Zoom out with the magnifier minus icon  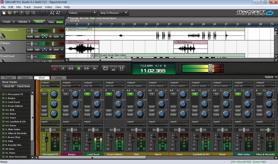click(x=58, y=13)
